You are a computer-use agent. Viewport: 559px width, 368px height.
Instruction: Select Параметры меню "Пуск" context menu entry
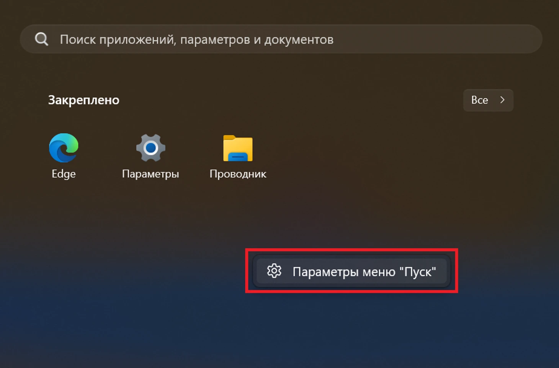[x=351, y=272]
